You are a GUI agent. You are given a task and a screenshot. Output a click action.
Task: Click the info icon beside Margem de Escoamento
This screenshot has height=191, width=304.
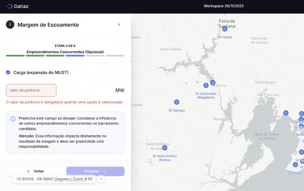[10, 25]
